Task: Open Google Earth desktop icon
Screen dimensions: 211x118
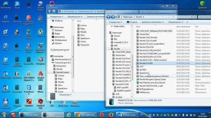Action: point(40,6)
